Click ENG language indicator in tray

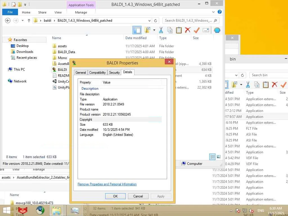point(261,210)
